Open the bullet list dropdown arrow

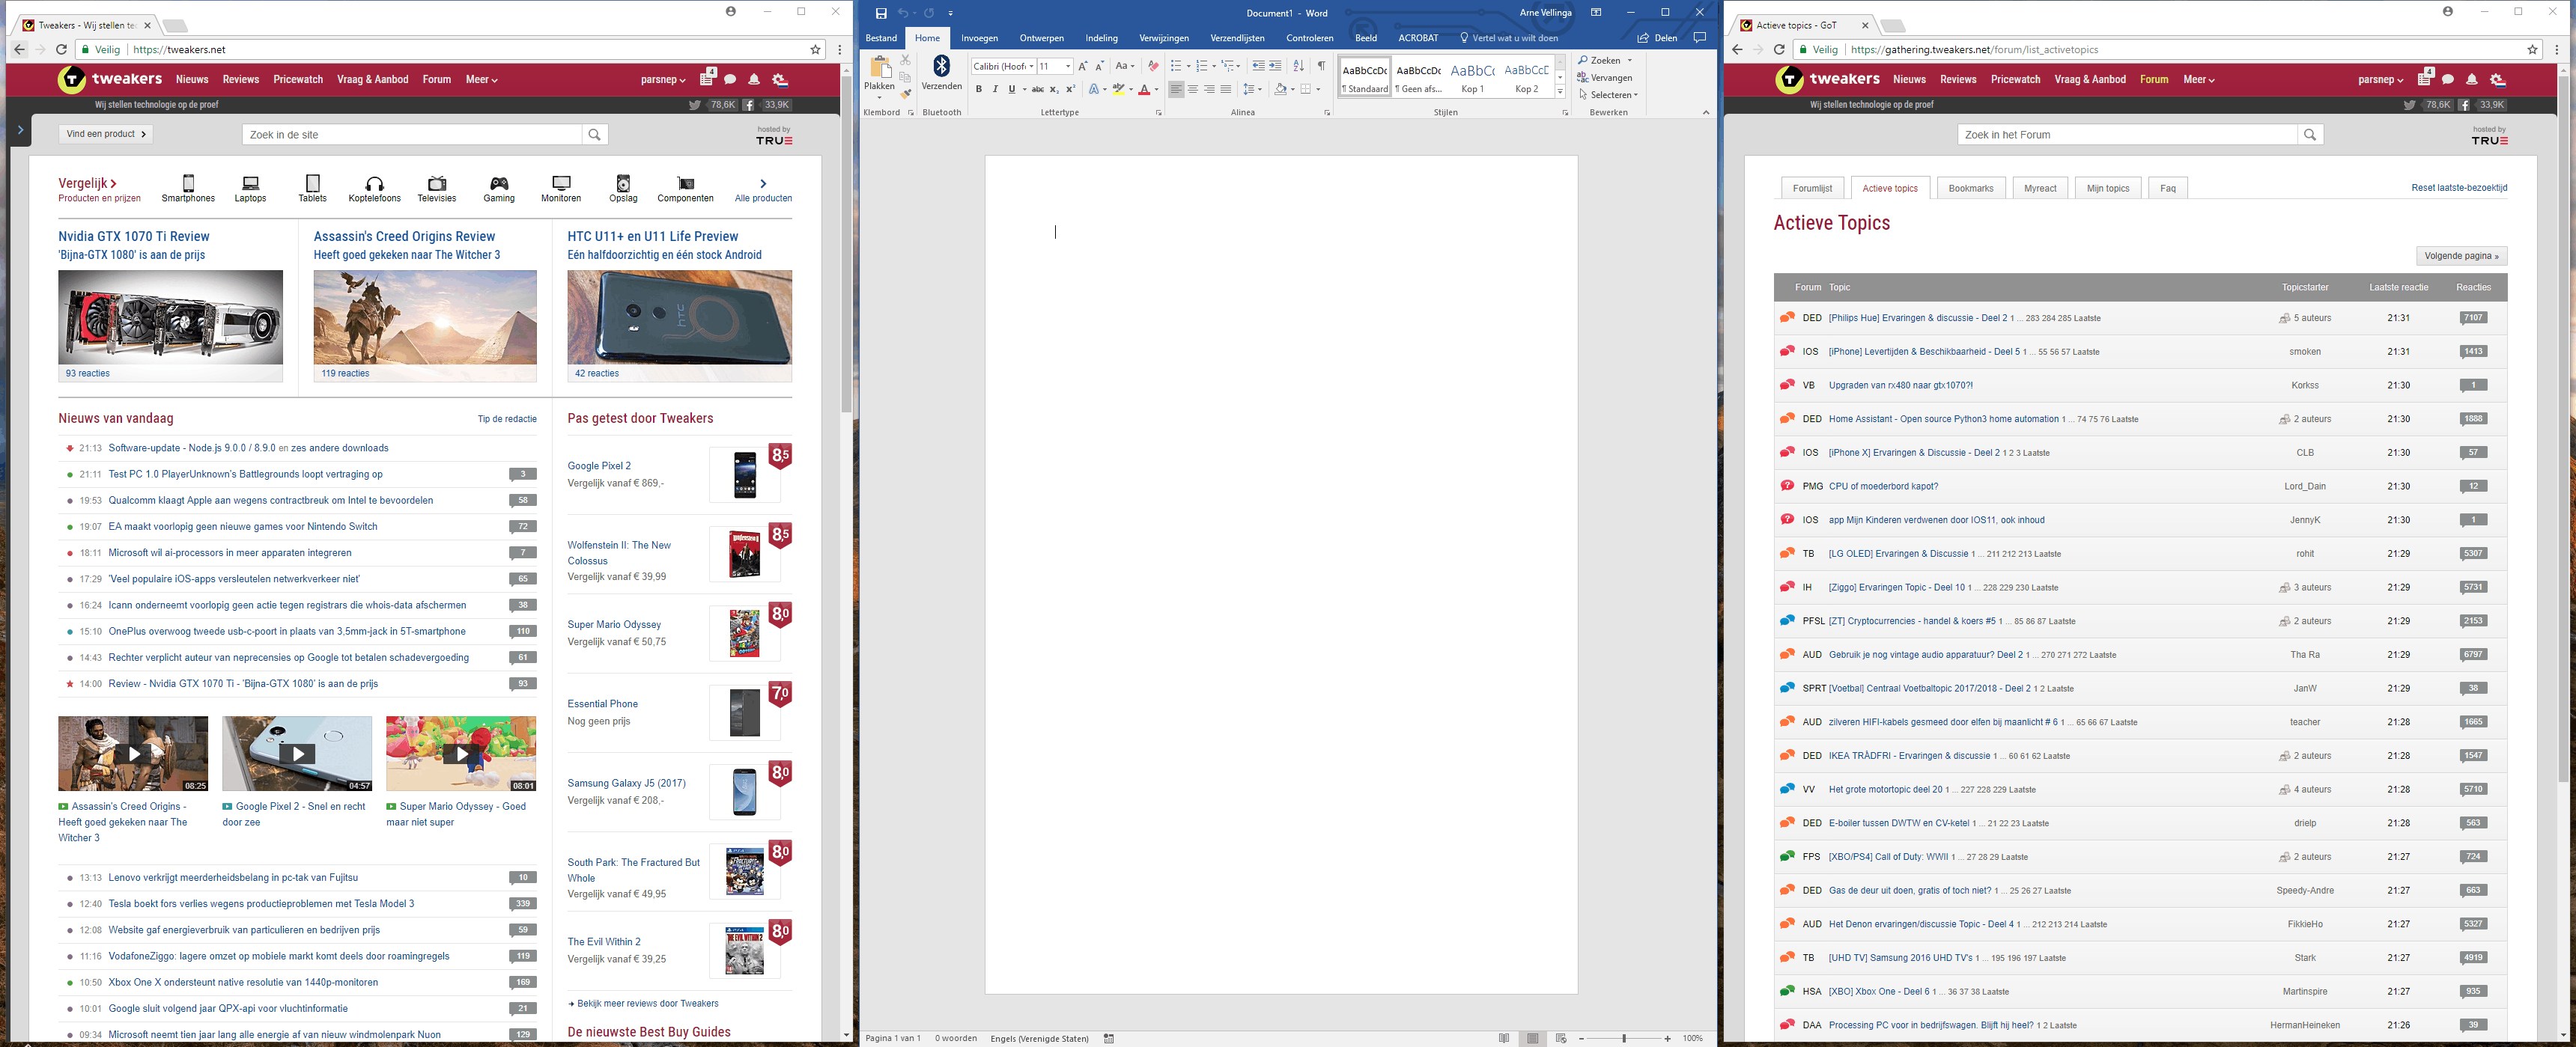click(x=1189, y=66)
